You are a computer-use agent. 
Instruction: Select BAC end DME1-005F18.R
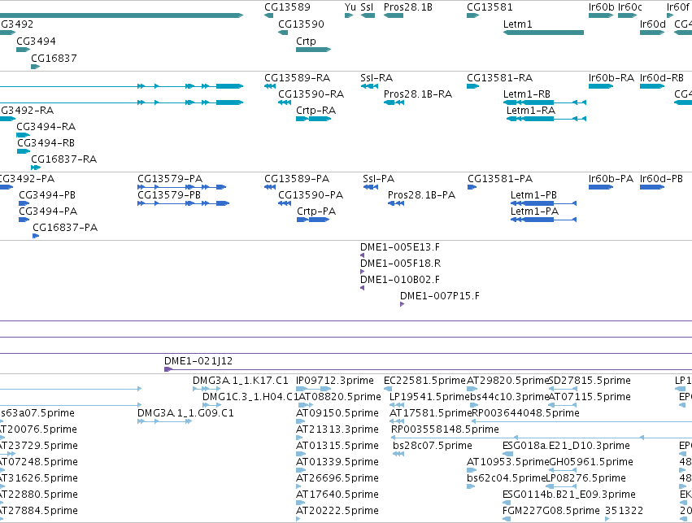point(400,264)
